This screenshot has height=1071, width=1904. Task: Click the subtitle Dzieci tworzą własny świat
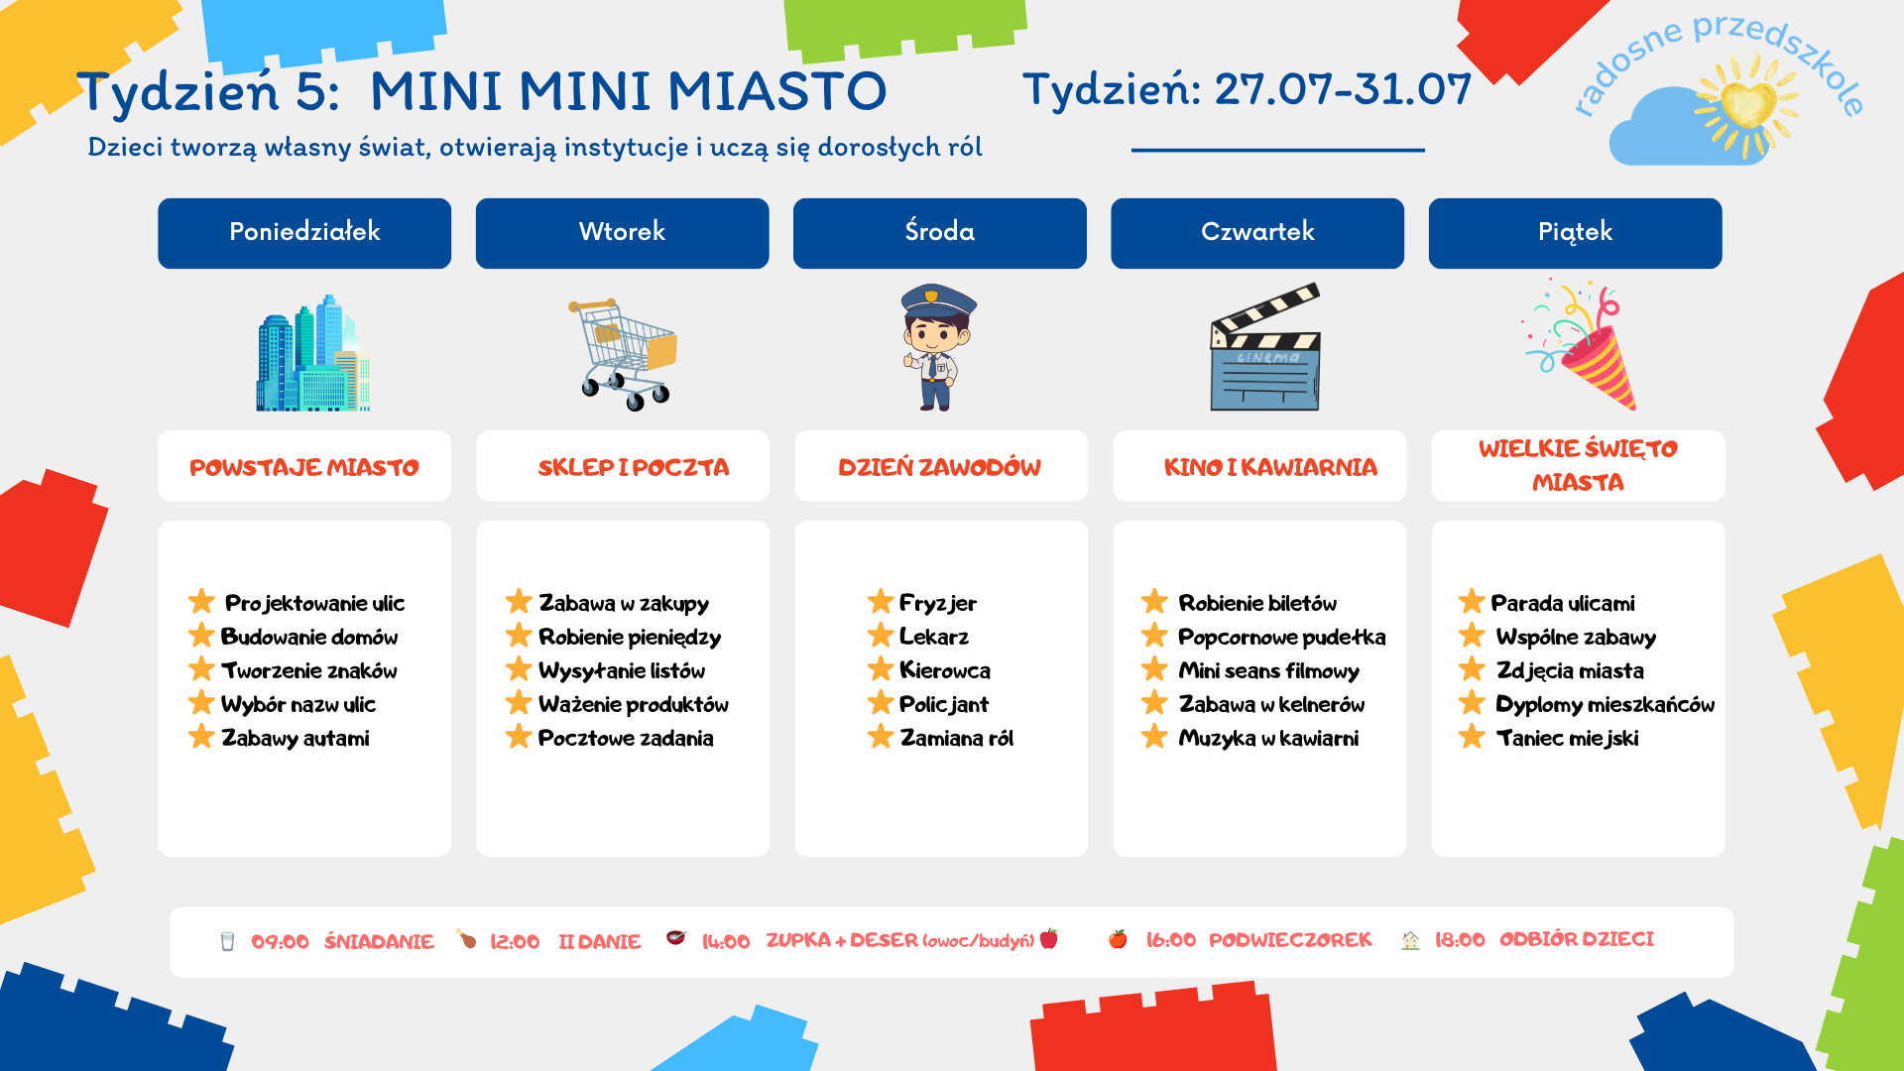click(535, 148)
